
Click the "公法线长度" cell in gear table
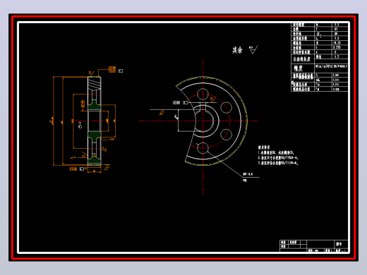pos(303,59)
